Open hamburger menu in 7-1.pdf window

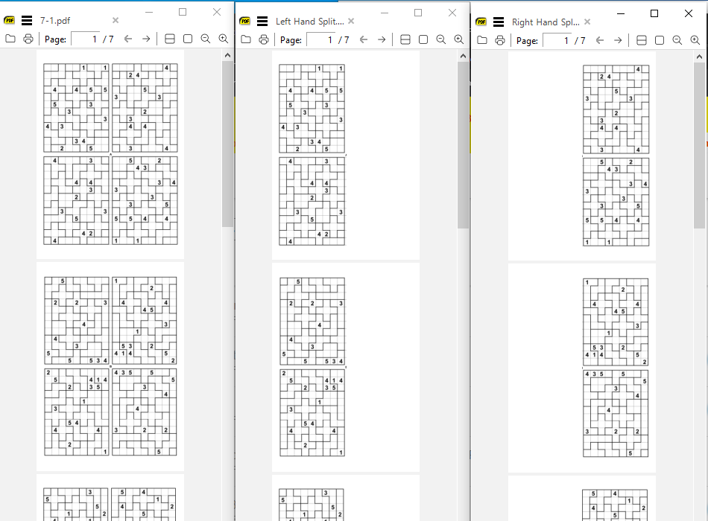(27, 20)
